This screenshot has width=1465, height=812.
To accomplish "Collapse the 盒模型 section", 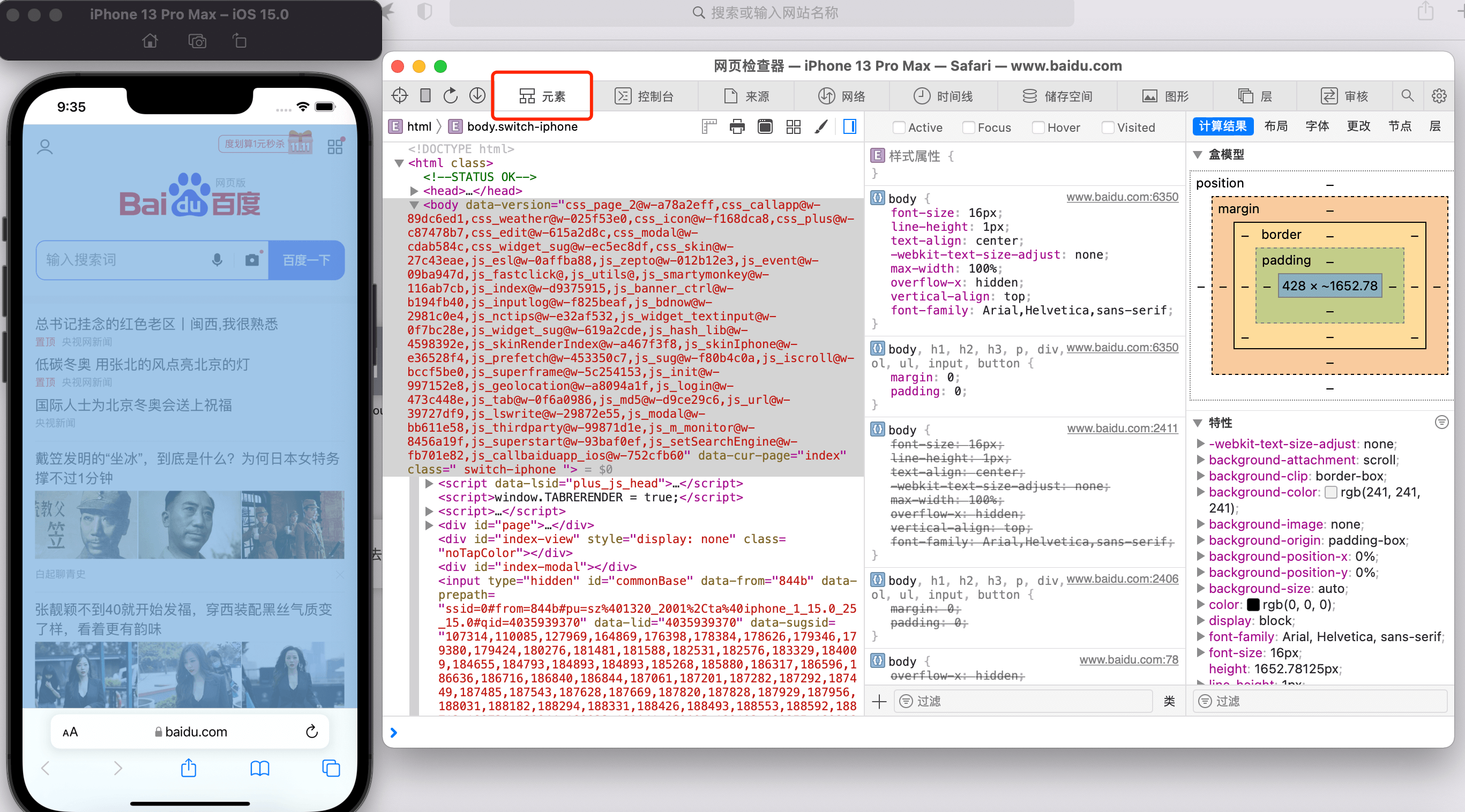I will tap(1198, 155).
